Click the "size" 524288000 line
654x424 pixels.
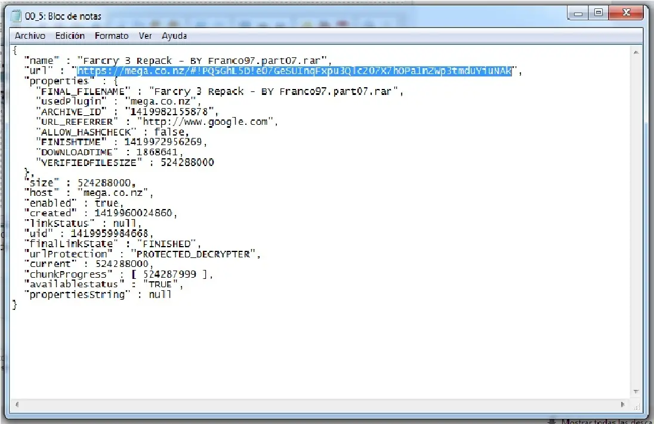click(80, 183)
